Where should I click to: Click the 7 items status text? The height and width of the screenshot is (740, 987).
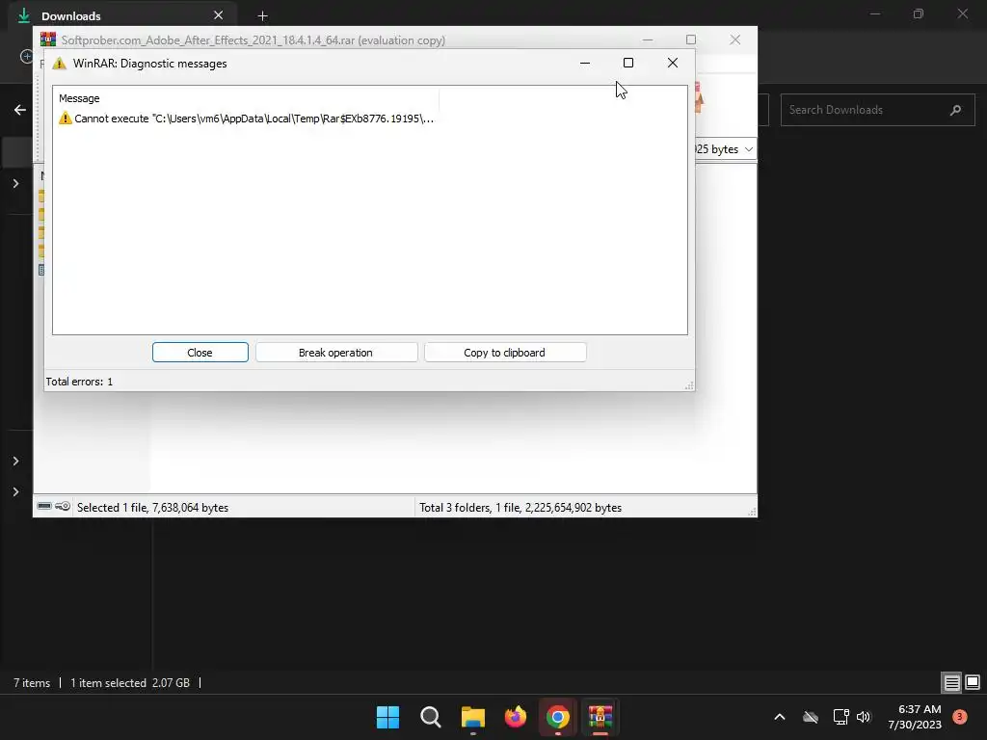[32, 683]
